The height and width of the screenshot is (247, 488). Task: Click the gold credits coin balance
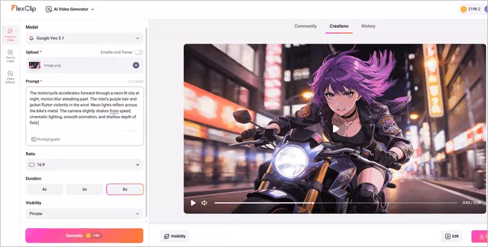coord(470,9)
